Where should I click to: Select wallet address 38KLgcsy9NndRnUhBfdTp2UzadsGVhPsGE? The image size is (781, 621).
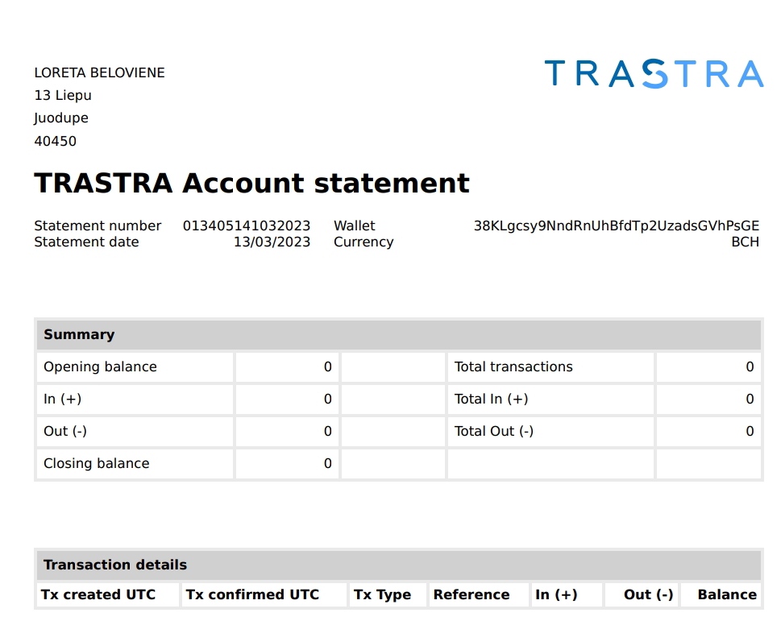pos(616,226)
